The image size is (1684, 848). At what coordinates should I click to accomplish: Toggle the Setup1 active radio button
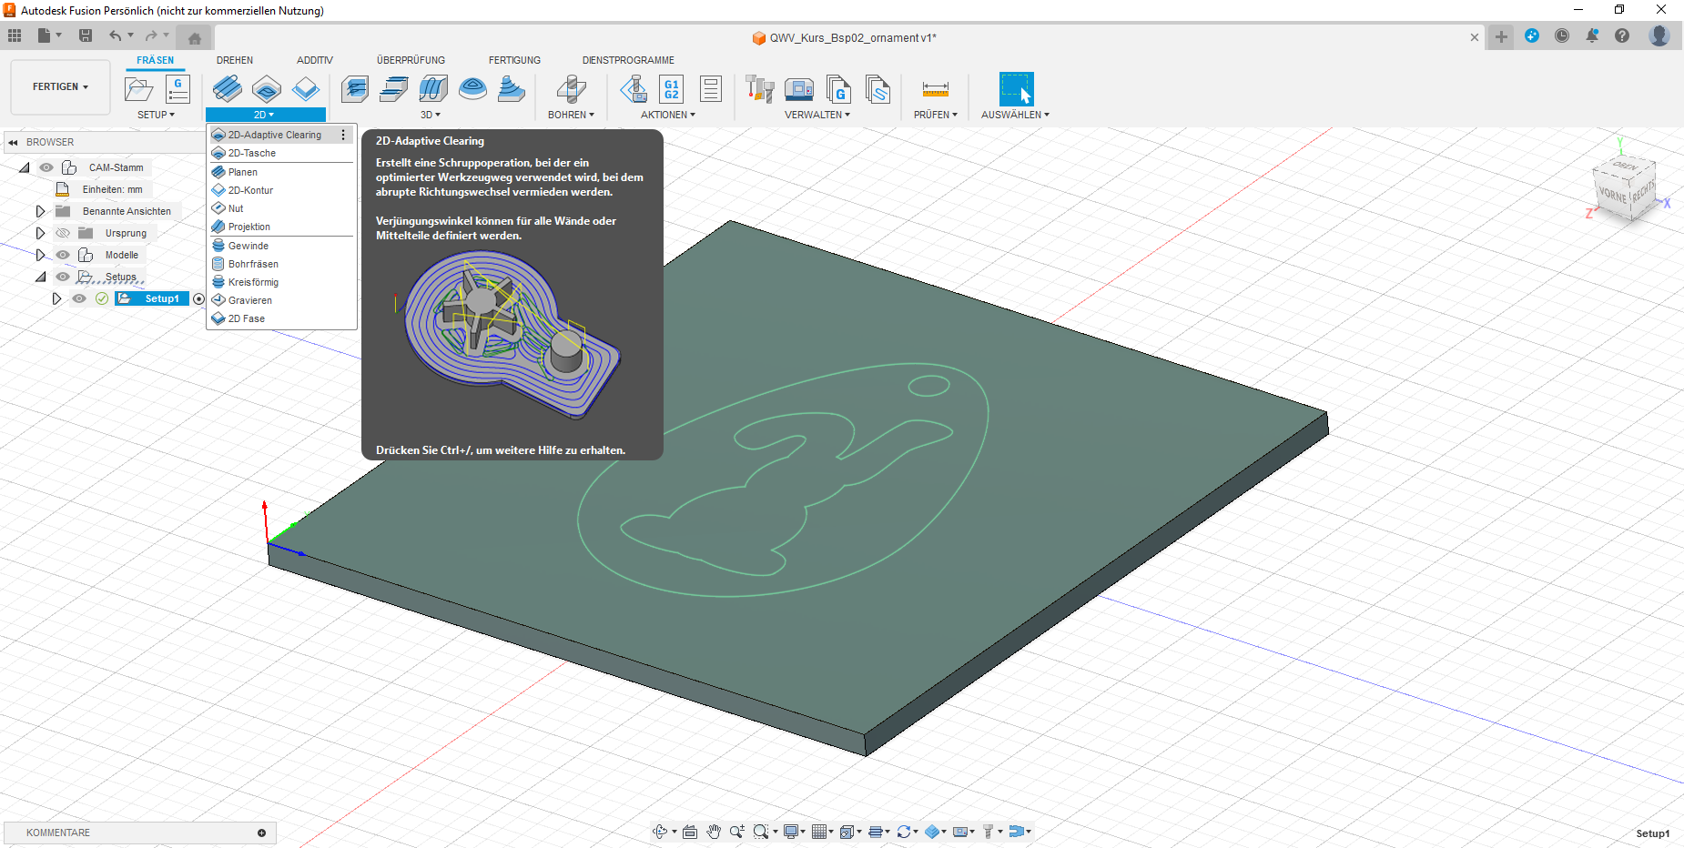click(x=199, y=298)
